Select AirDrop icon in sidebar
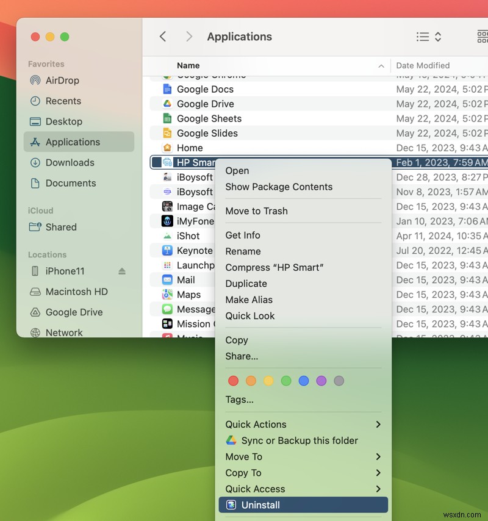The height and width of the screenshot is (521, 488). [35, 81]
